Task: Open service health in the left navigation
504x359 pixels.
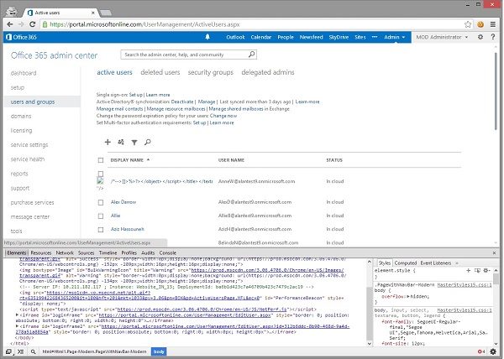Action: point(28,159)
